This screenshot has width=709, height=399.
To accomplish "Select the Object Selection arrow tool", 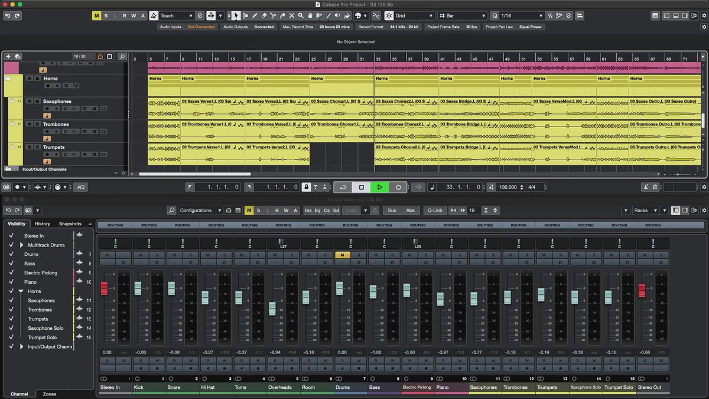I will pyautogui.click(x=236, y=16).
